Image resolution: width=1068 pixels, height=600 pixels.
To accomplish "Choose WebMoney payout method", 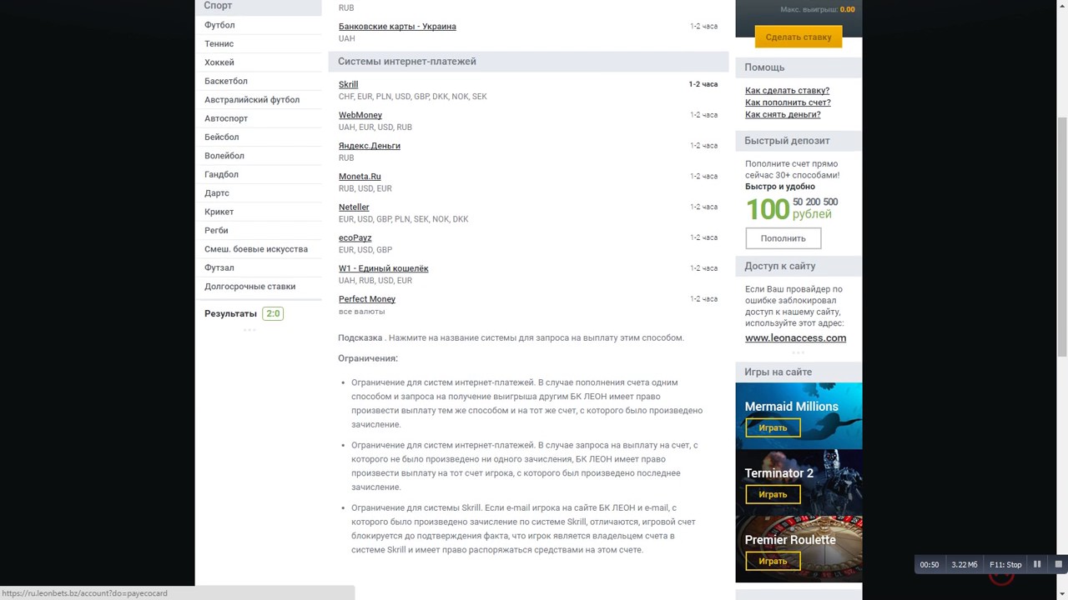I will (x=360, y=115).
